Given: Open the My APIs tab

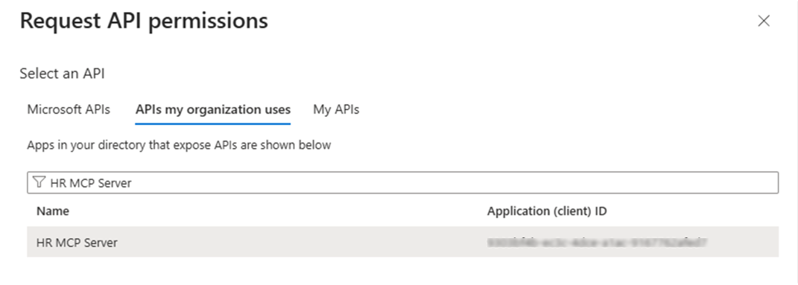Looking at the screenshot, I should (336, 109).
